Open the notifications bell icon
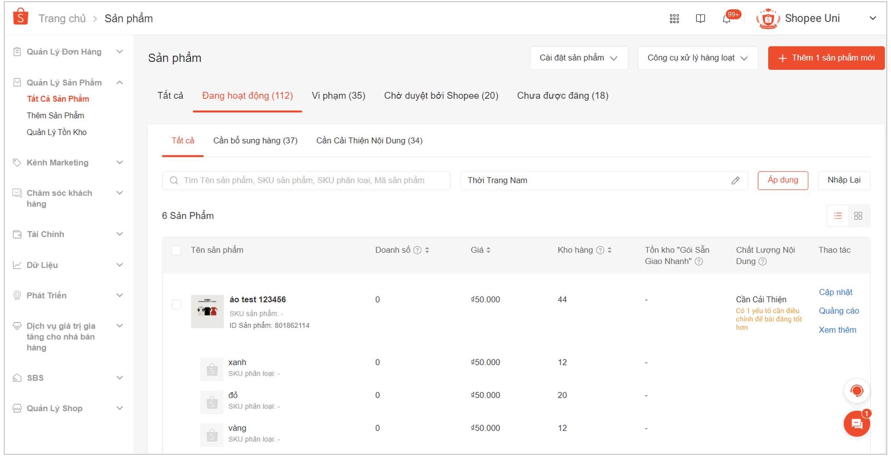 pyautogui.click(x=726, y=19)
